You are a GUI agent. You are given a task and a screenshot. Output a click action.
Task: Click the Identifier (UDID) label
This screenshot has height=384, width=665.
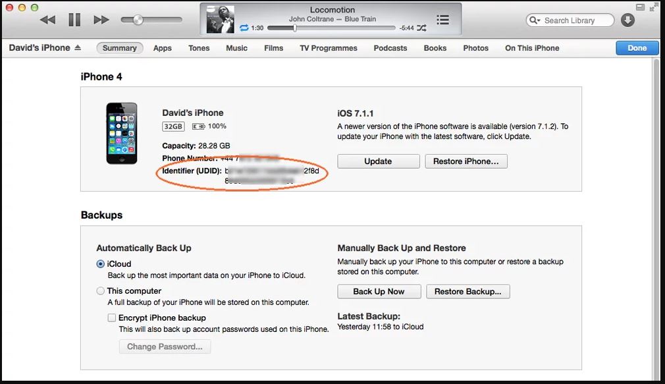(x=192, y=171)
